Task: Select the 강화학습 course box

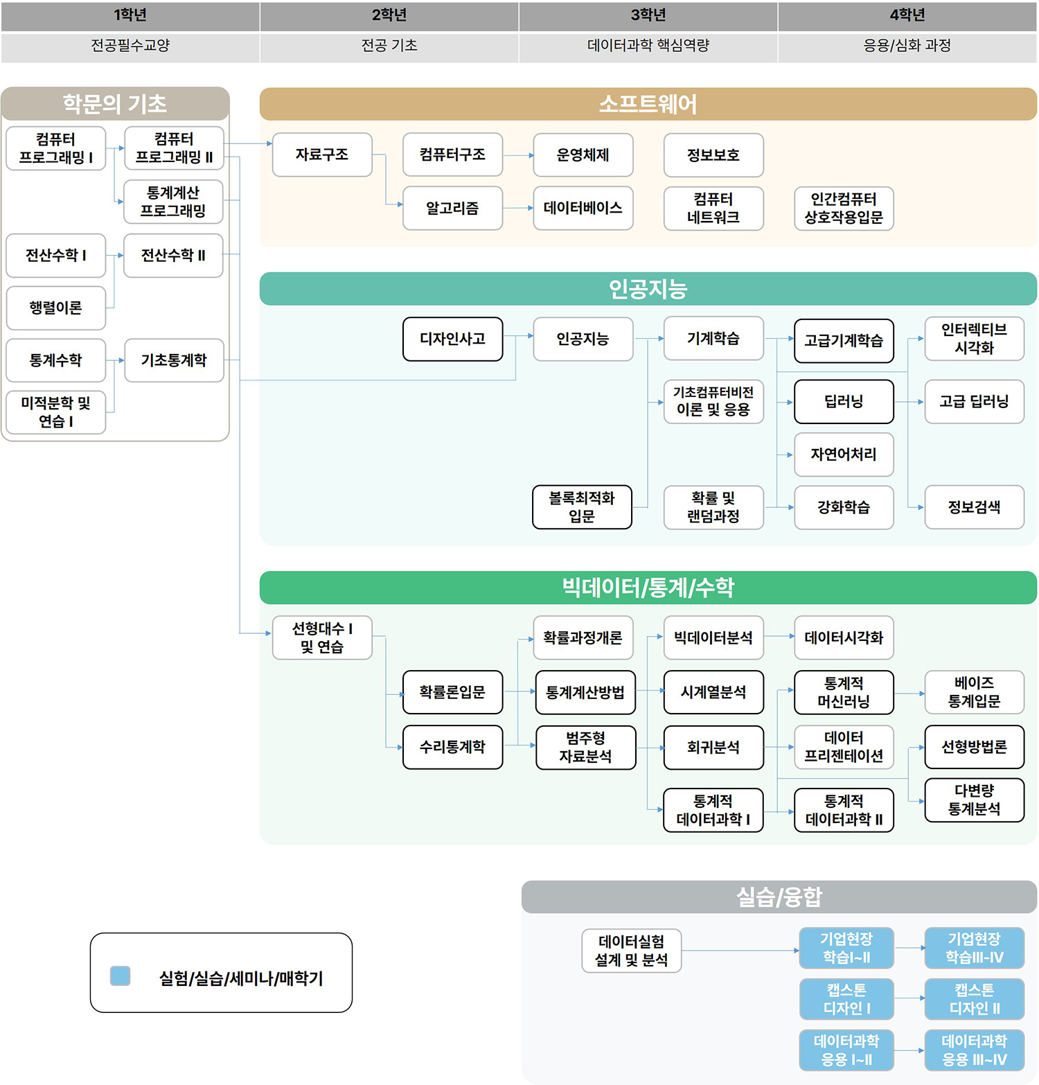Action: click(844, 507)
